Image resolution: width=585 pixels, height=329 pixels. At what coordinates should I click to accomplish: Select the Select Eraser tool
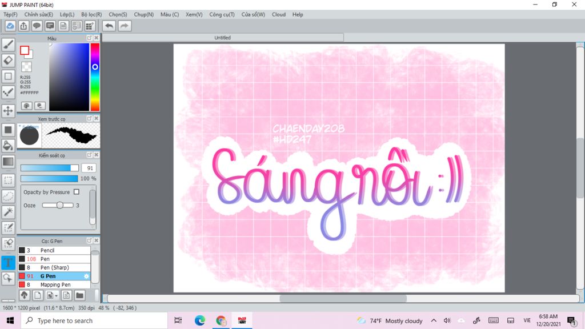8,243
